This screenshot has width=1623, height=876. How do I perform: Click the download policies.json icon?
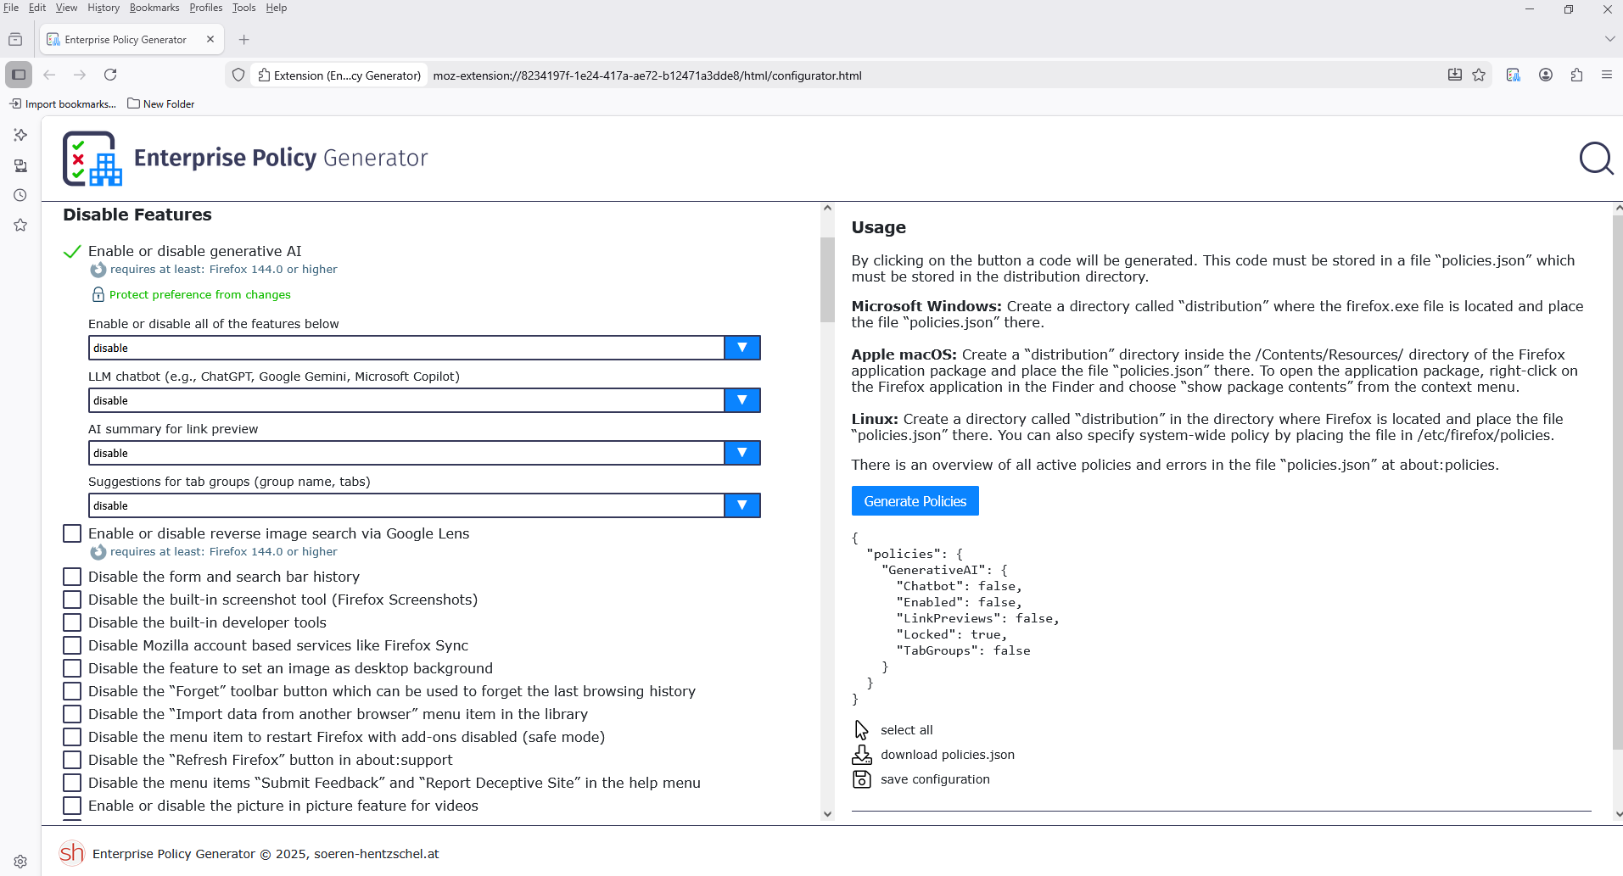coord(861,755)
